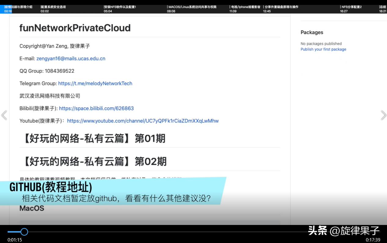Open the email link zengyan16@mails.ucas.edu.cn

click(71, 58)
